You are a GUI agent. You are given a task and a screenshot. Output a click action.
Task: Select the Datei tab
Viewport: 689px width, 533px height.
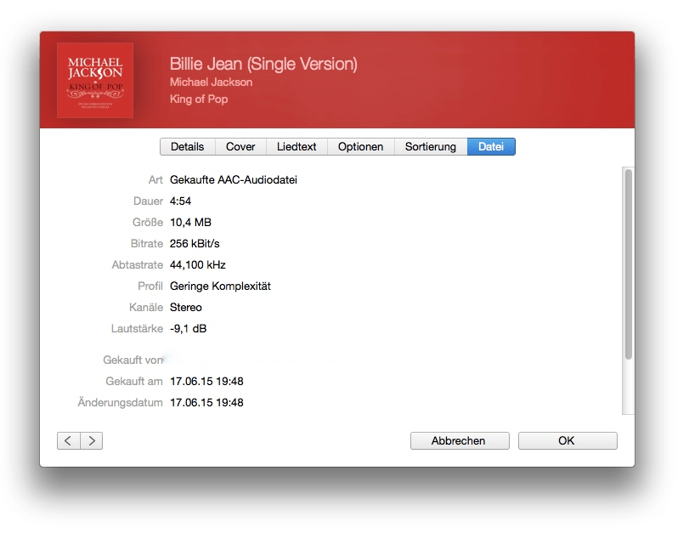click(x=491, y=146)
